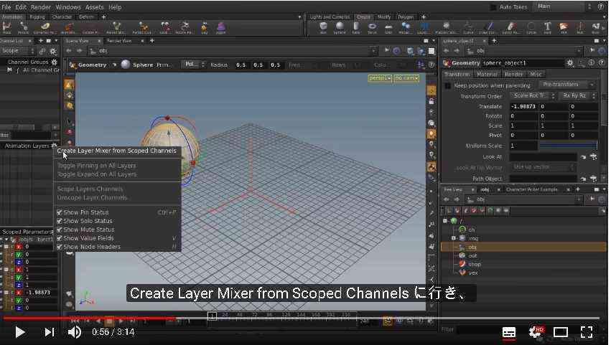Switch to the Render parameter tab
The width and height of the screenshot is (611, 345).
point(513,74)
